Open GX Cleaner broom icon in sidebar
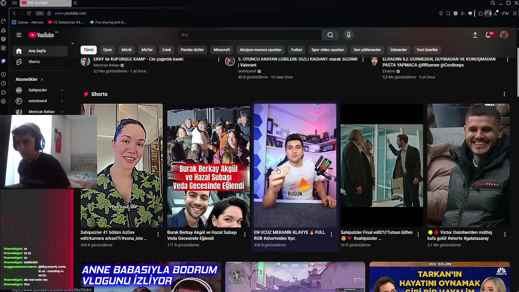The width and height of the screenshot is (519, 292). [x=4, y=30]
